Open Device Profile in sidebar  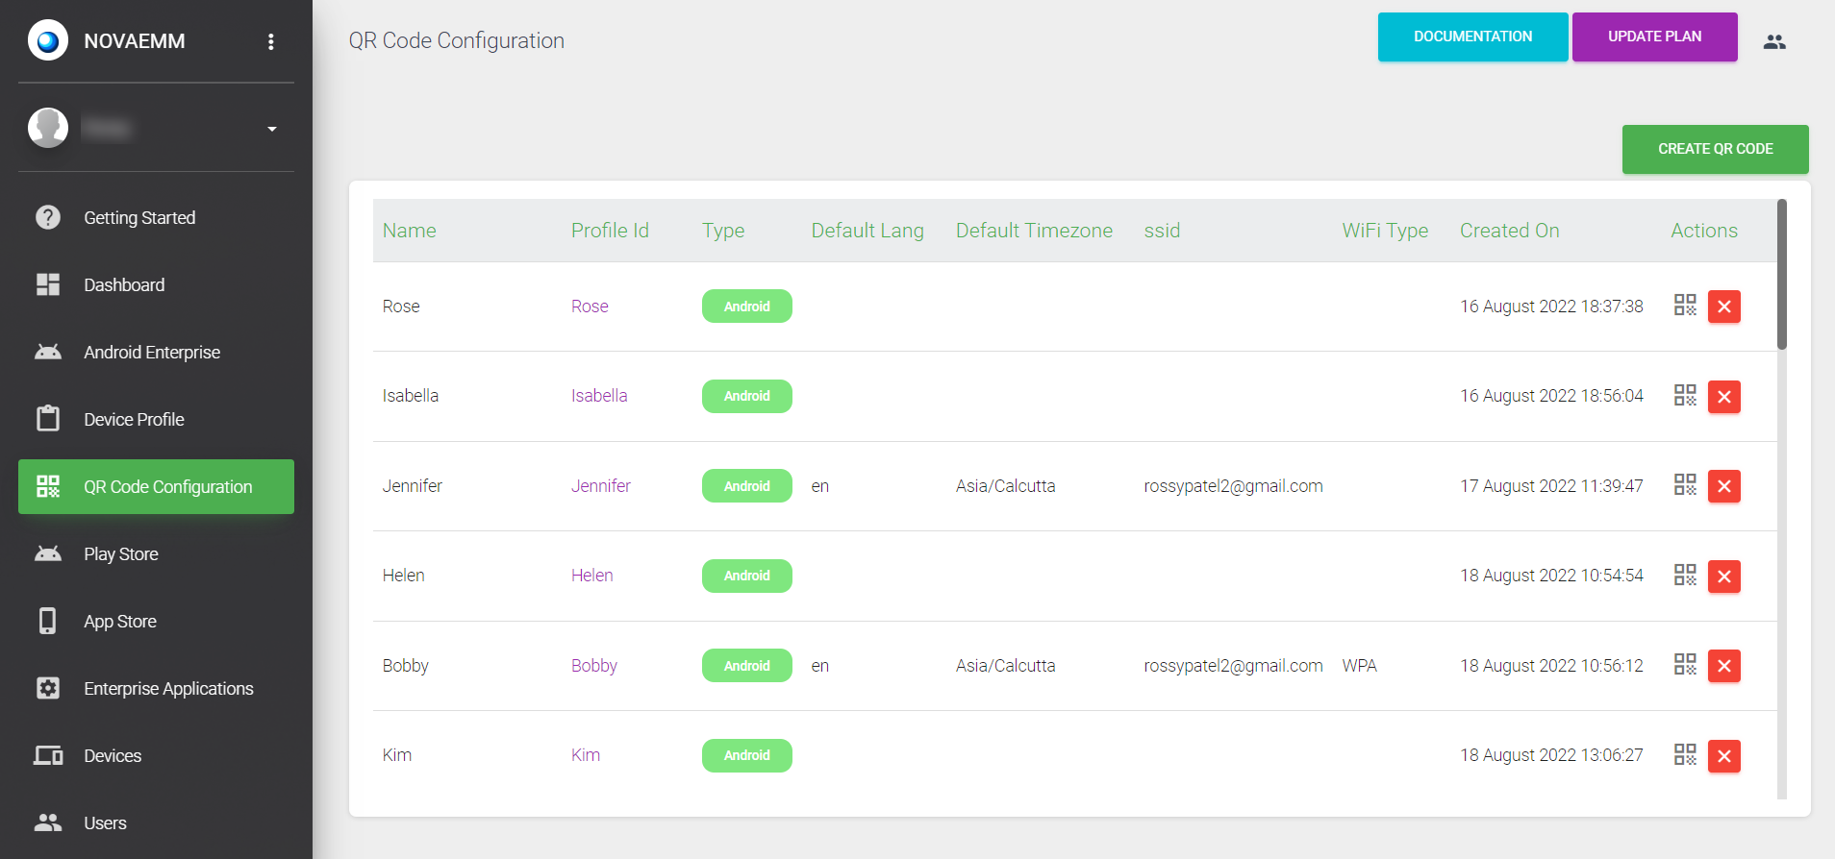pyautogui.click(x=134, y=420)
